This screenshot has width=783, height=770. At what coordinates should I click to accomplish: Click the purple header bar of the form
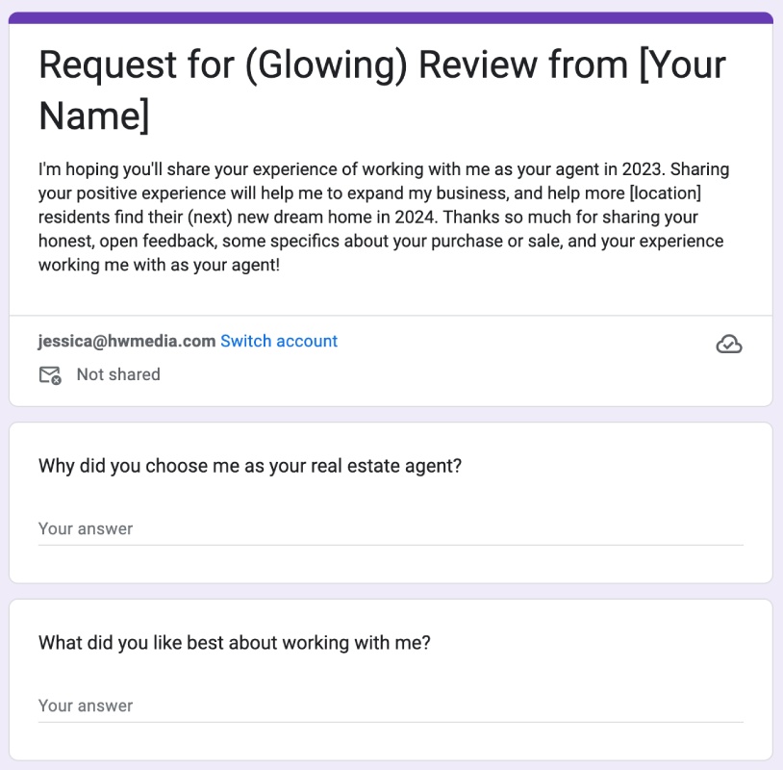click(x=391, y=17)
